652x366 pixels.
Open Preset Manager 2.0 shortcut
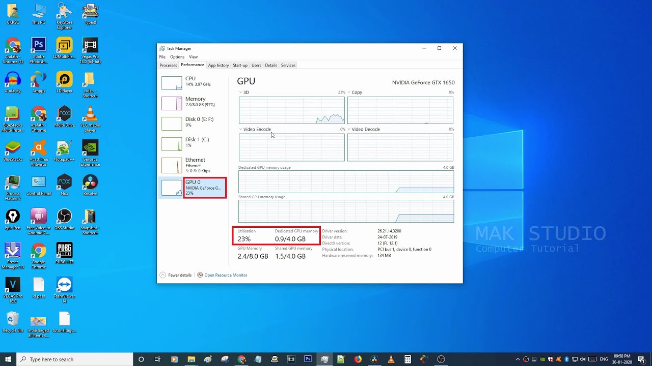[x=13, y=256]
